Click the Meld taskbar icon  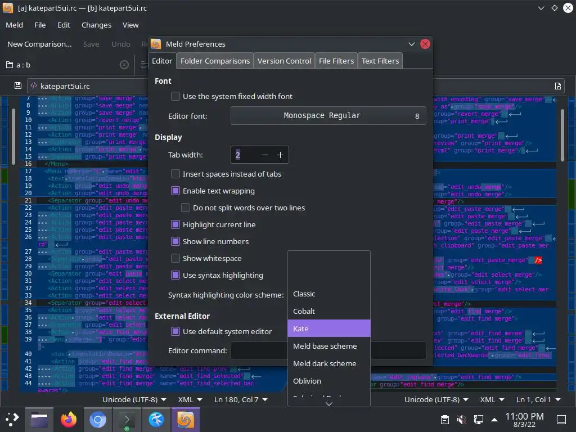tap(186, 419)
